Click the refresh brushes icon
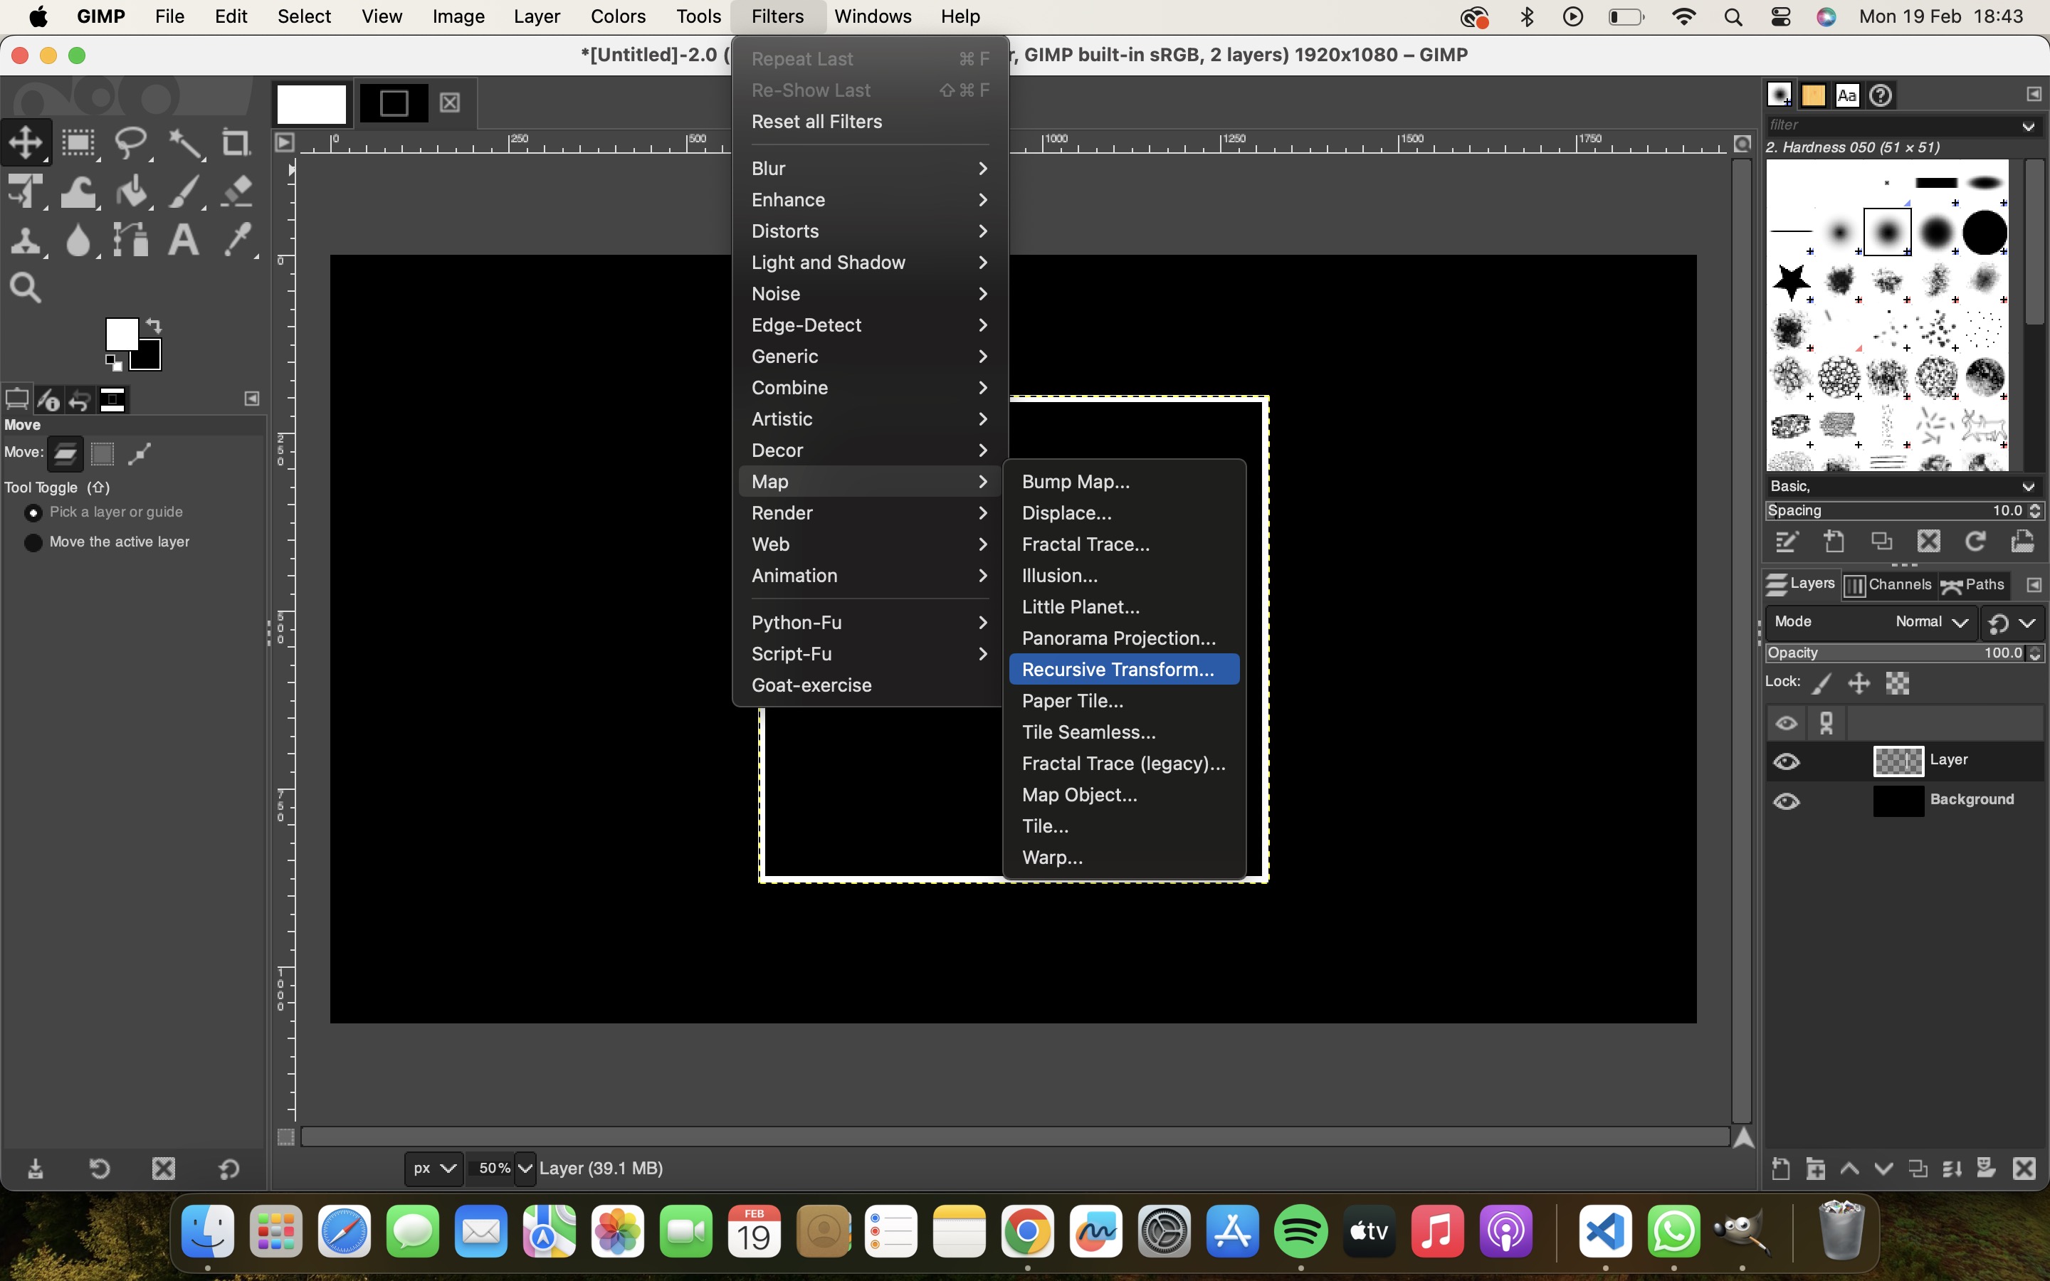This screenshot has height=1281, width=2050. point(1975,542)
